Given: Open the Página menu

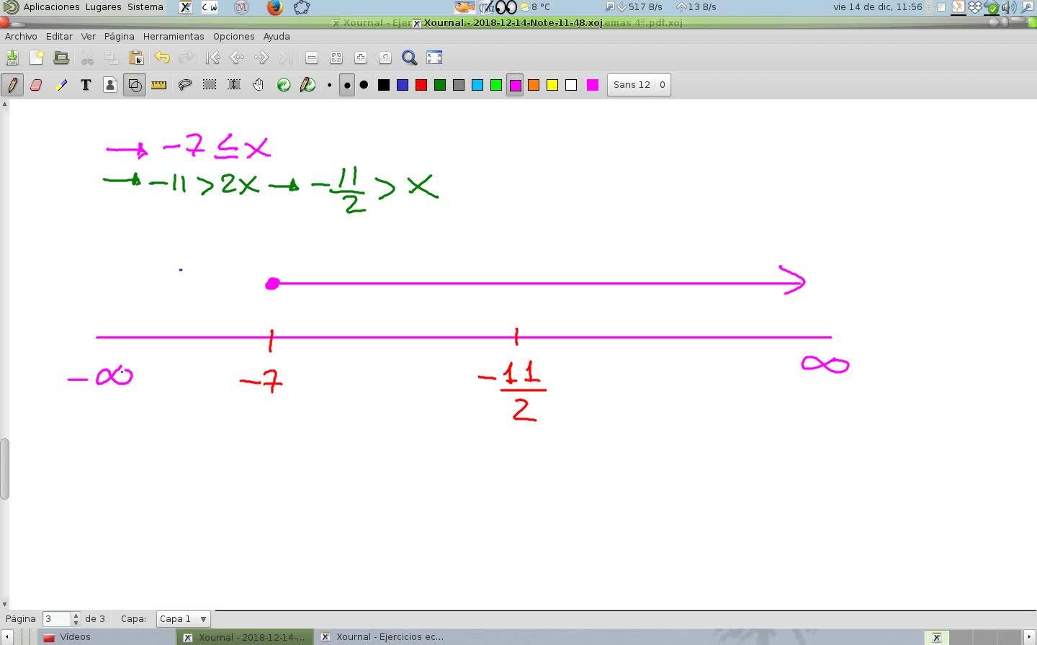Looking at the screenshot, I should tap(119, 36).
